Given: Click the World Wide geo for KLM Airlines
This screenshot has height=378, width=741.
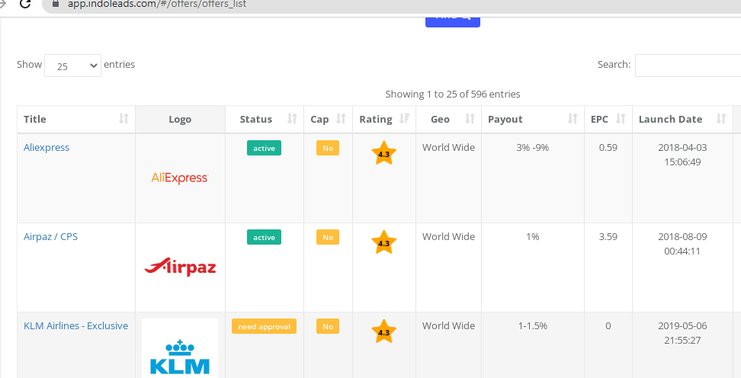Looking at the screenshot, I should (448, 326).
